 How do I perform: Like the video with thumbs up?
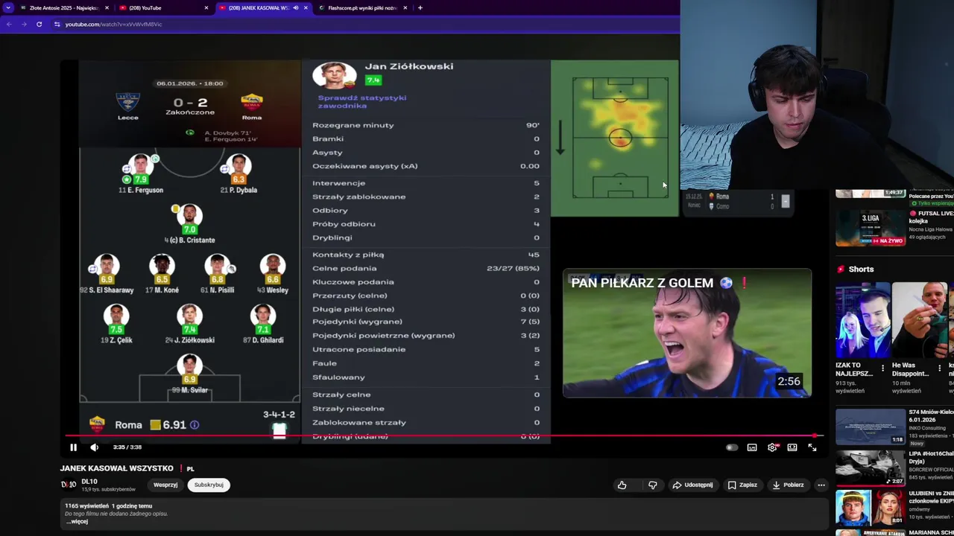tap(622, 485)
